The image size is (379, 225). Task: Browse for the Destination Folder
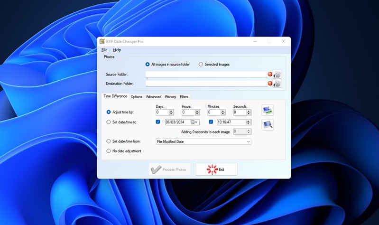277,84
